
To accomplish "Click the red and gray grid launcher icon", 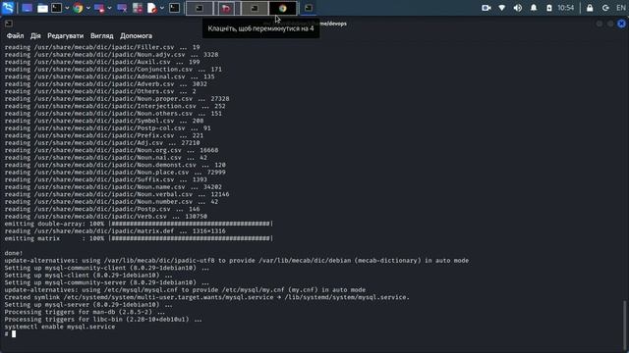I will tap(138, 8).
